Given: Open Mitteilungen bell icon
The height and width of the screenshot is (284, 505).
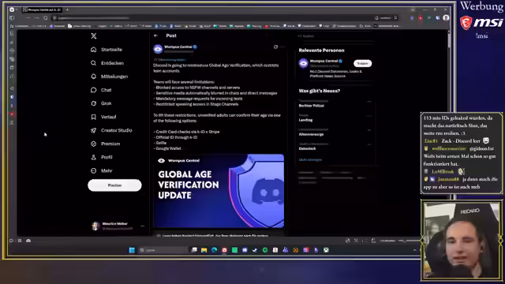Looking at the screenshot, I should click(x=93, y=77).
